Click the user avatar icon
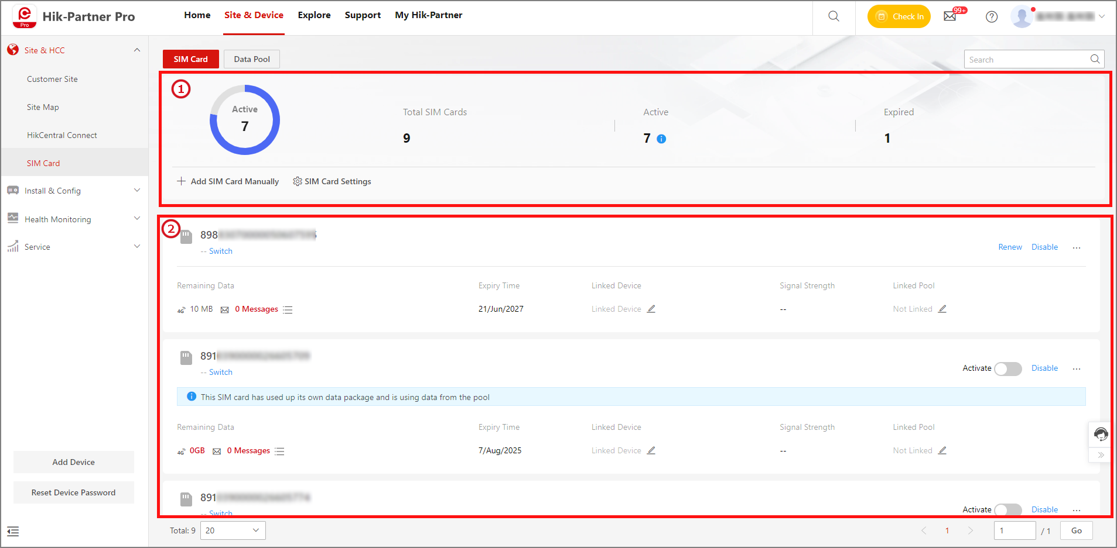Viewport: 1117px width, 548px height. [1022, 17]
